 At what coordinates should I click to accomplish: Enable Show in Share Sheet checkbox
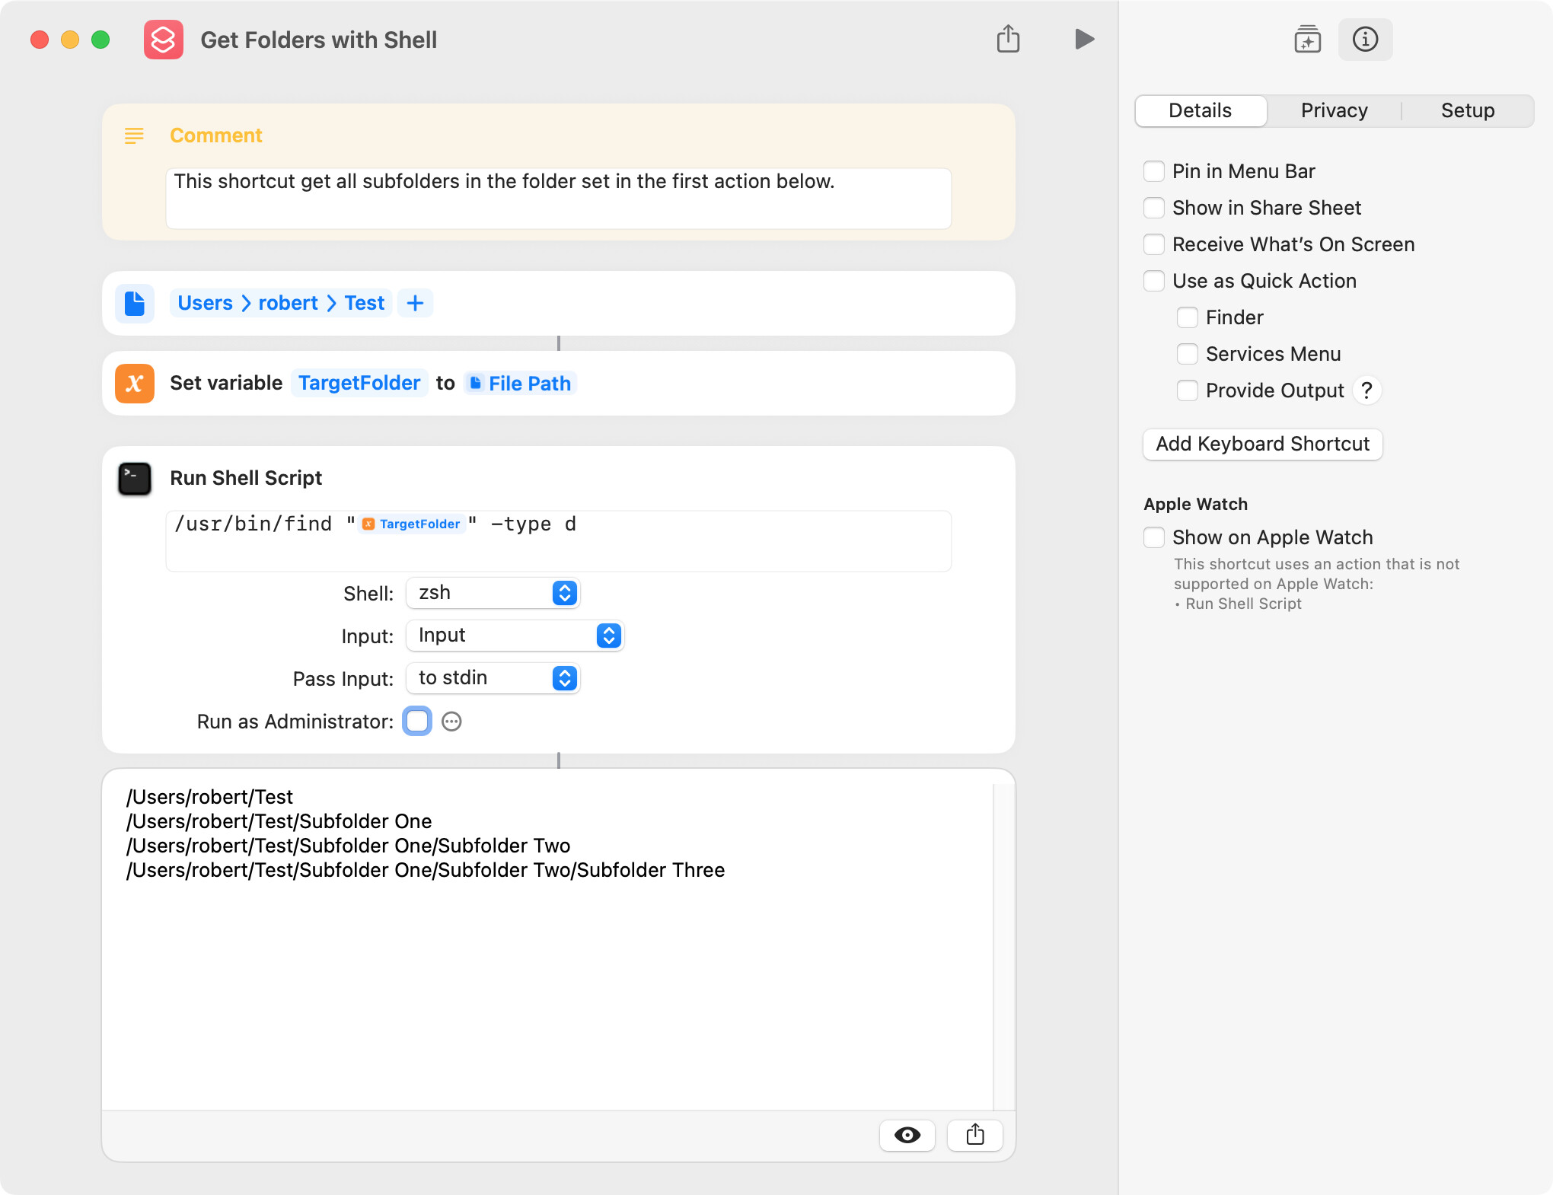pyautogui.click(x=1154, y=208)
